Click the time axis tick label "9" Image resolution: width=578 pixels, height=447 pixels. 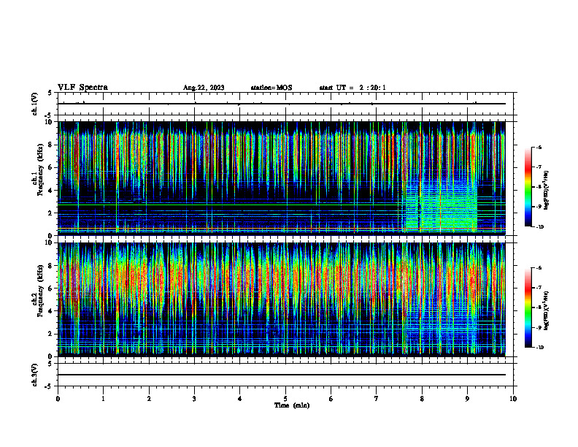467,399
